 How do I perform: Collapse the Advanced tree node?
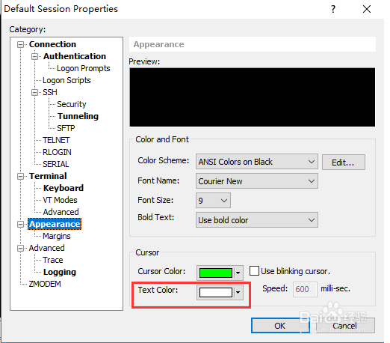pyautogui.click(x=21, y=249)
